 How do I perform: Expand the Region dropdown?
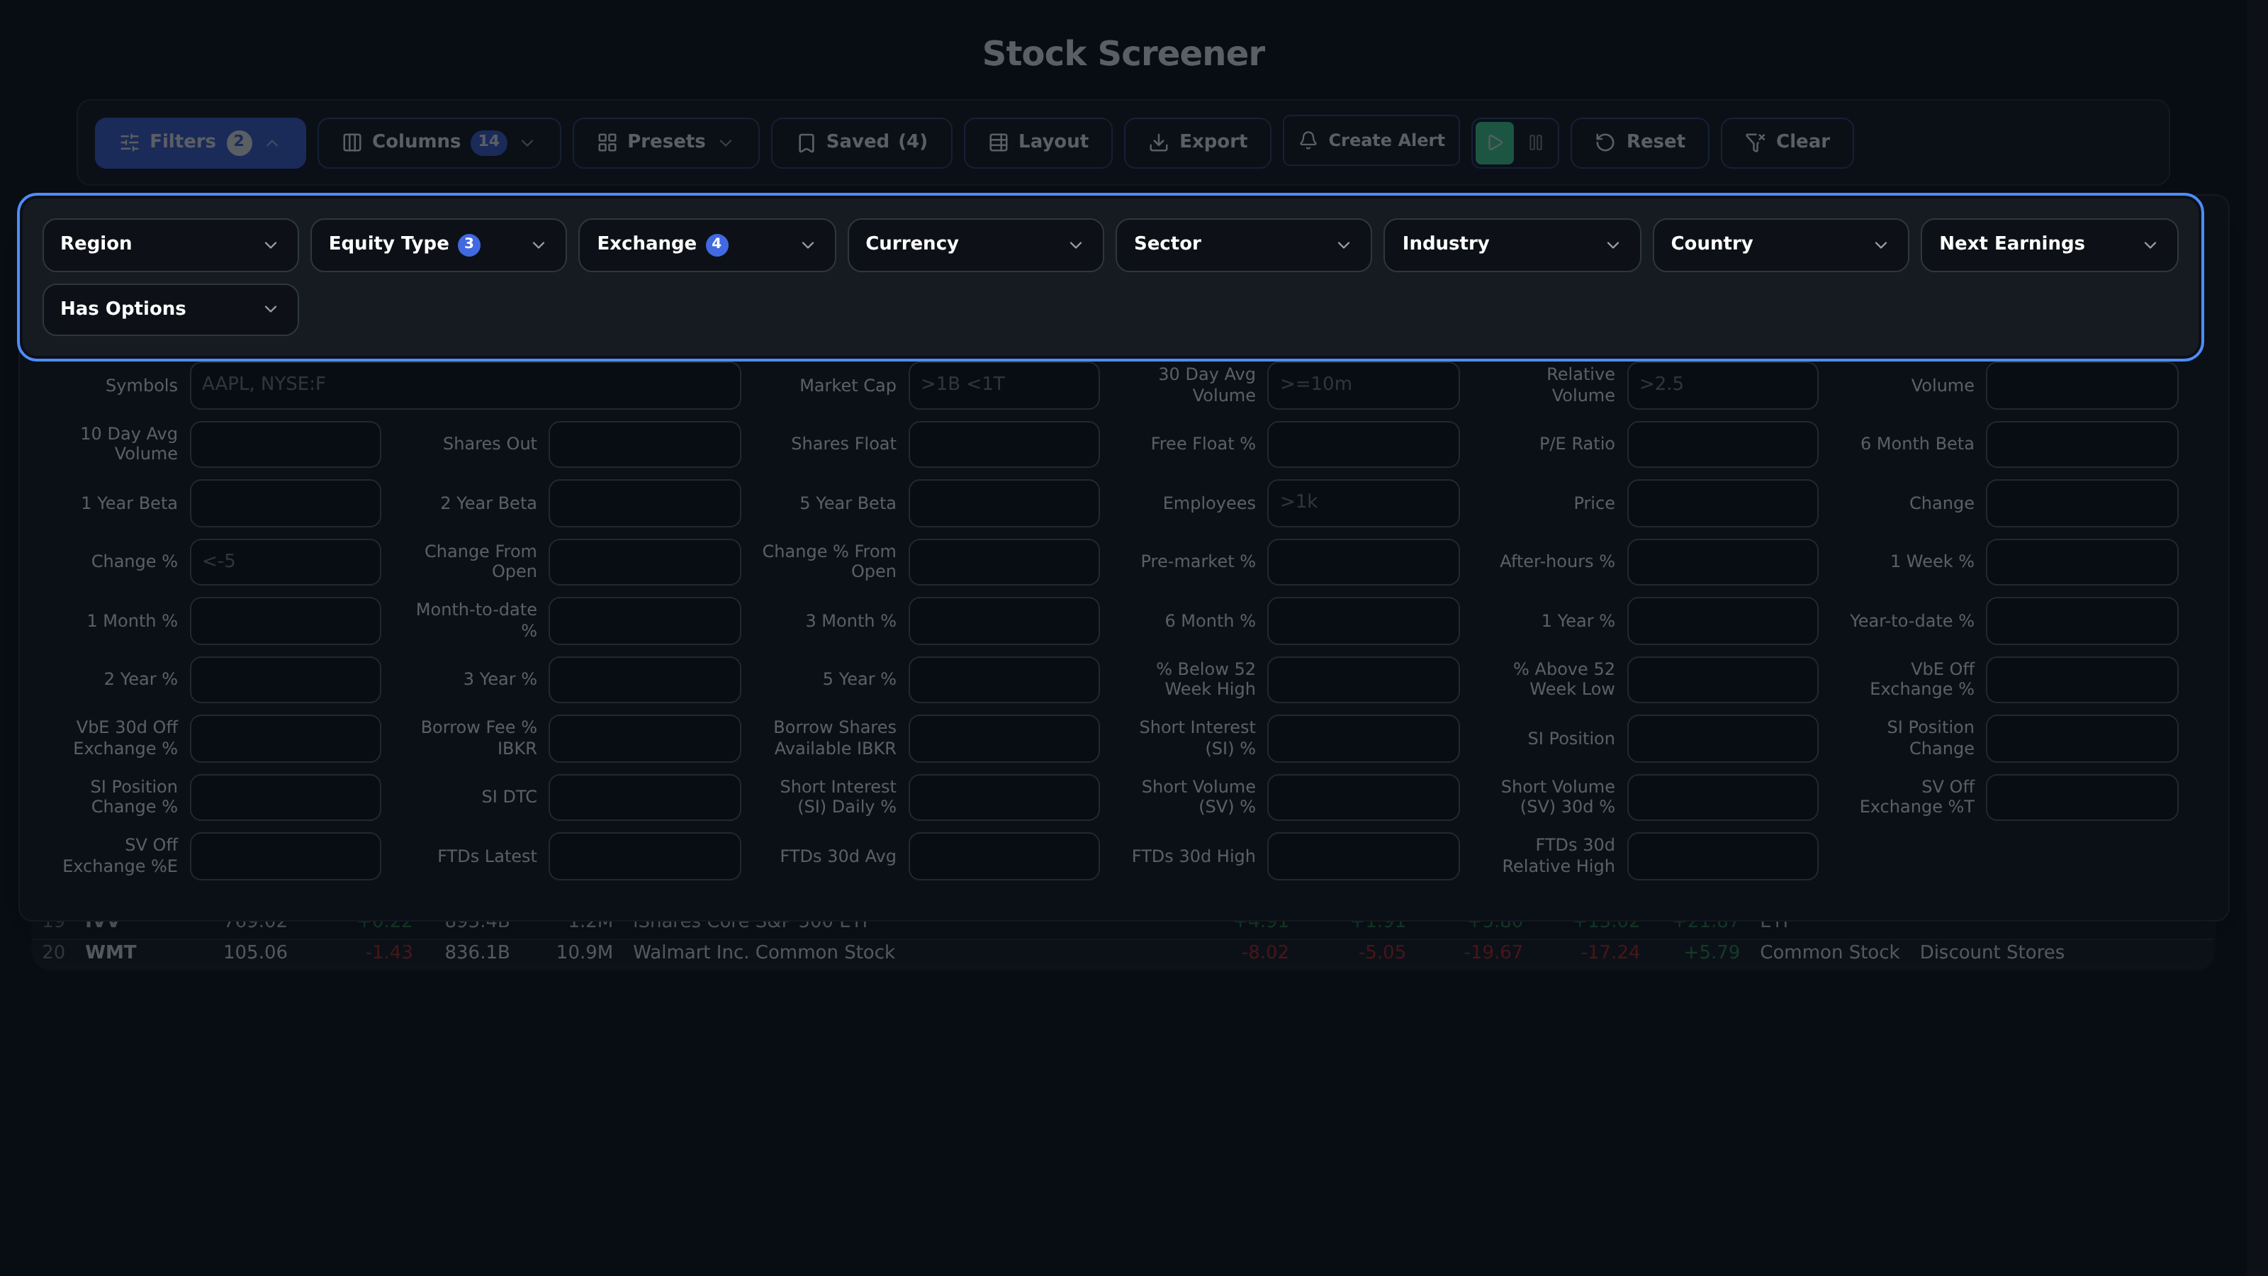coord(171,245)
